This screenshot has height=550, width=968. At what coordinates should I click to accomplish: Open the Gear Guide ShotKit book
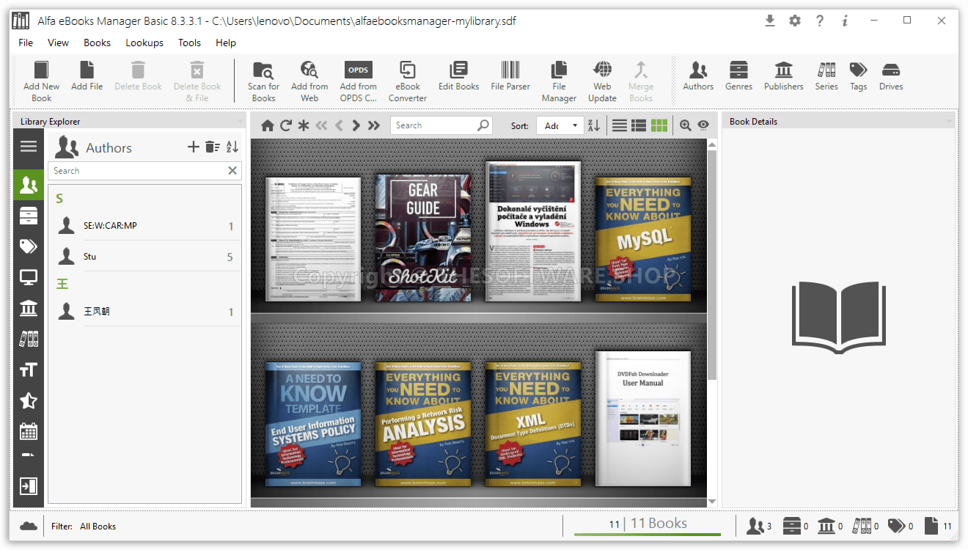[423, 238]
